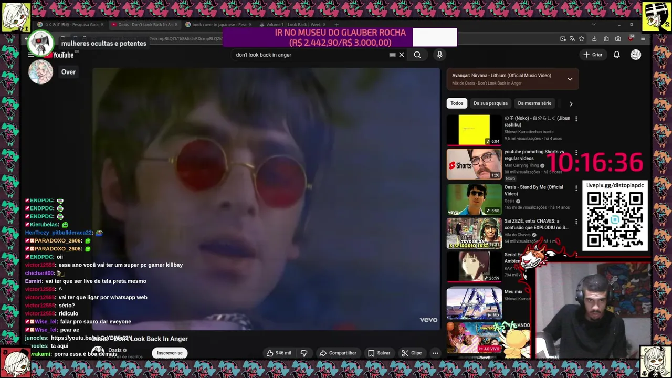Click the Compartilhar share button
The height and width of the screenshot is (378, 672).
pos(338,353)
